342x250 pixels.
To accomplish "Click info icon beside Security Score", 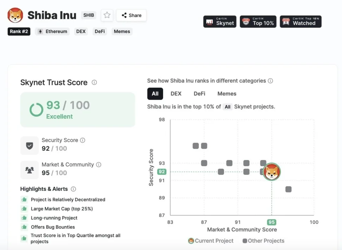I will tap(83, 140).
